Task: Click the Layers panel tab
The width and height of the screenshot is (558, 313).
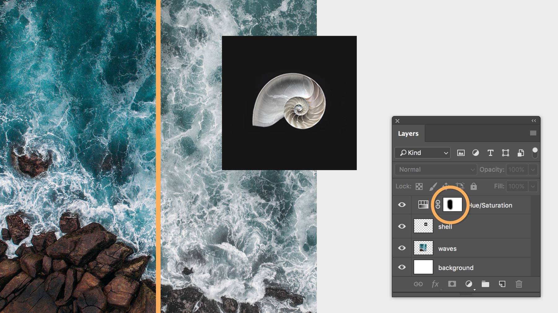Action: pyautogui.click(x=408, y=133)
